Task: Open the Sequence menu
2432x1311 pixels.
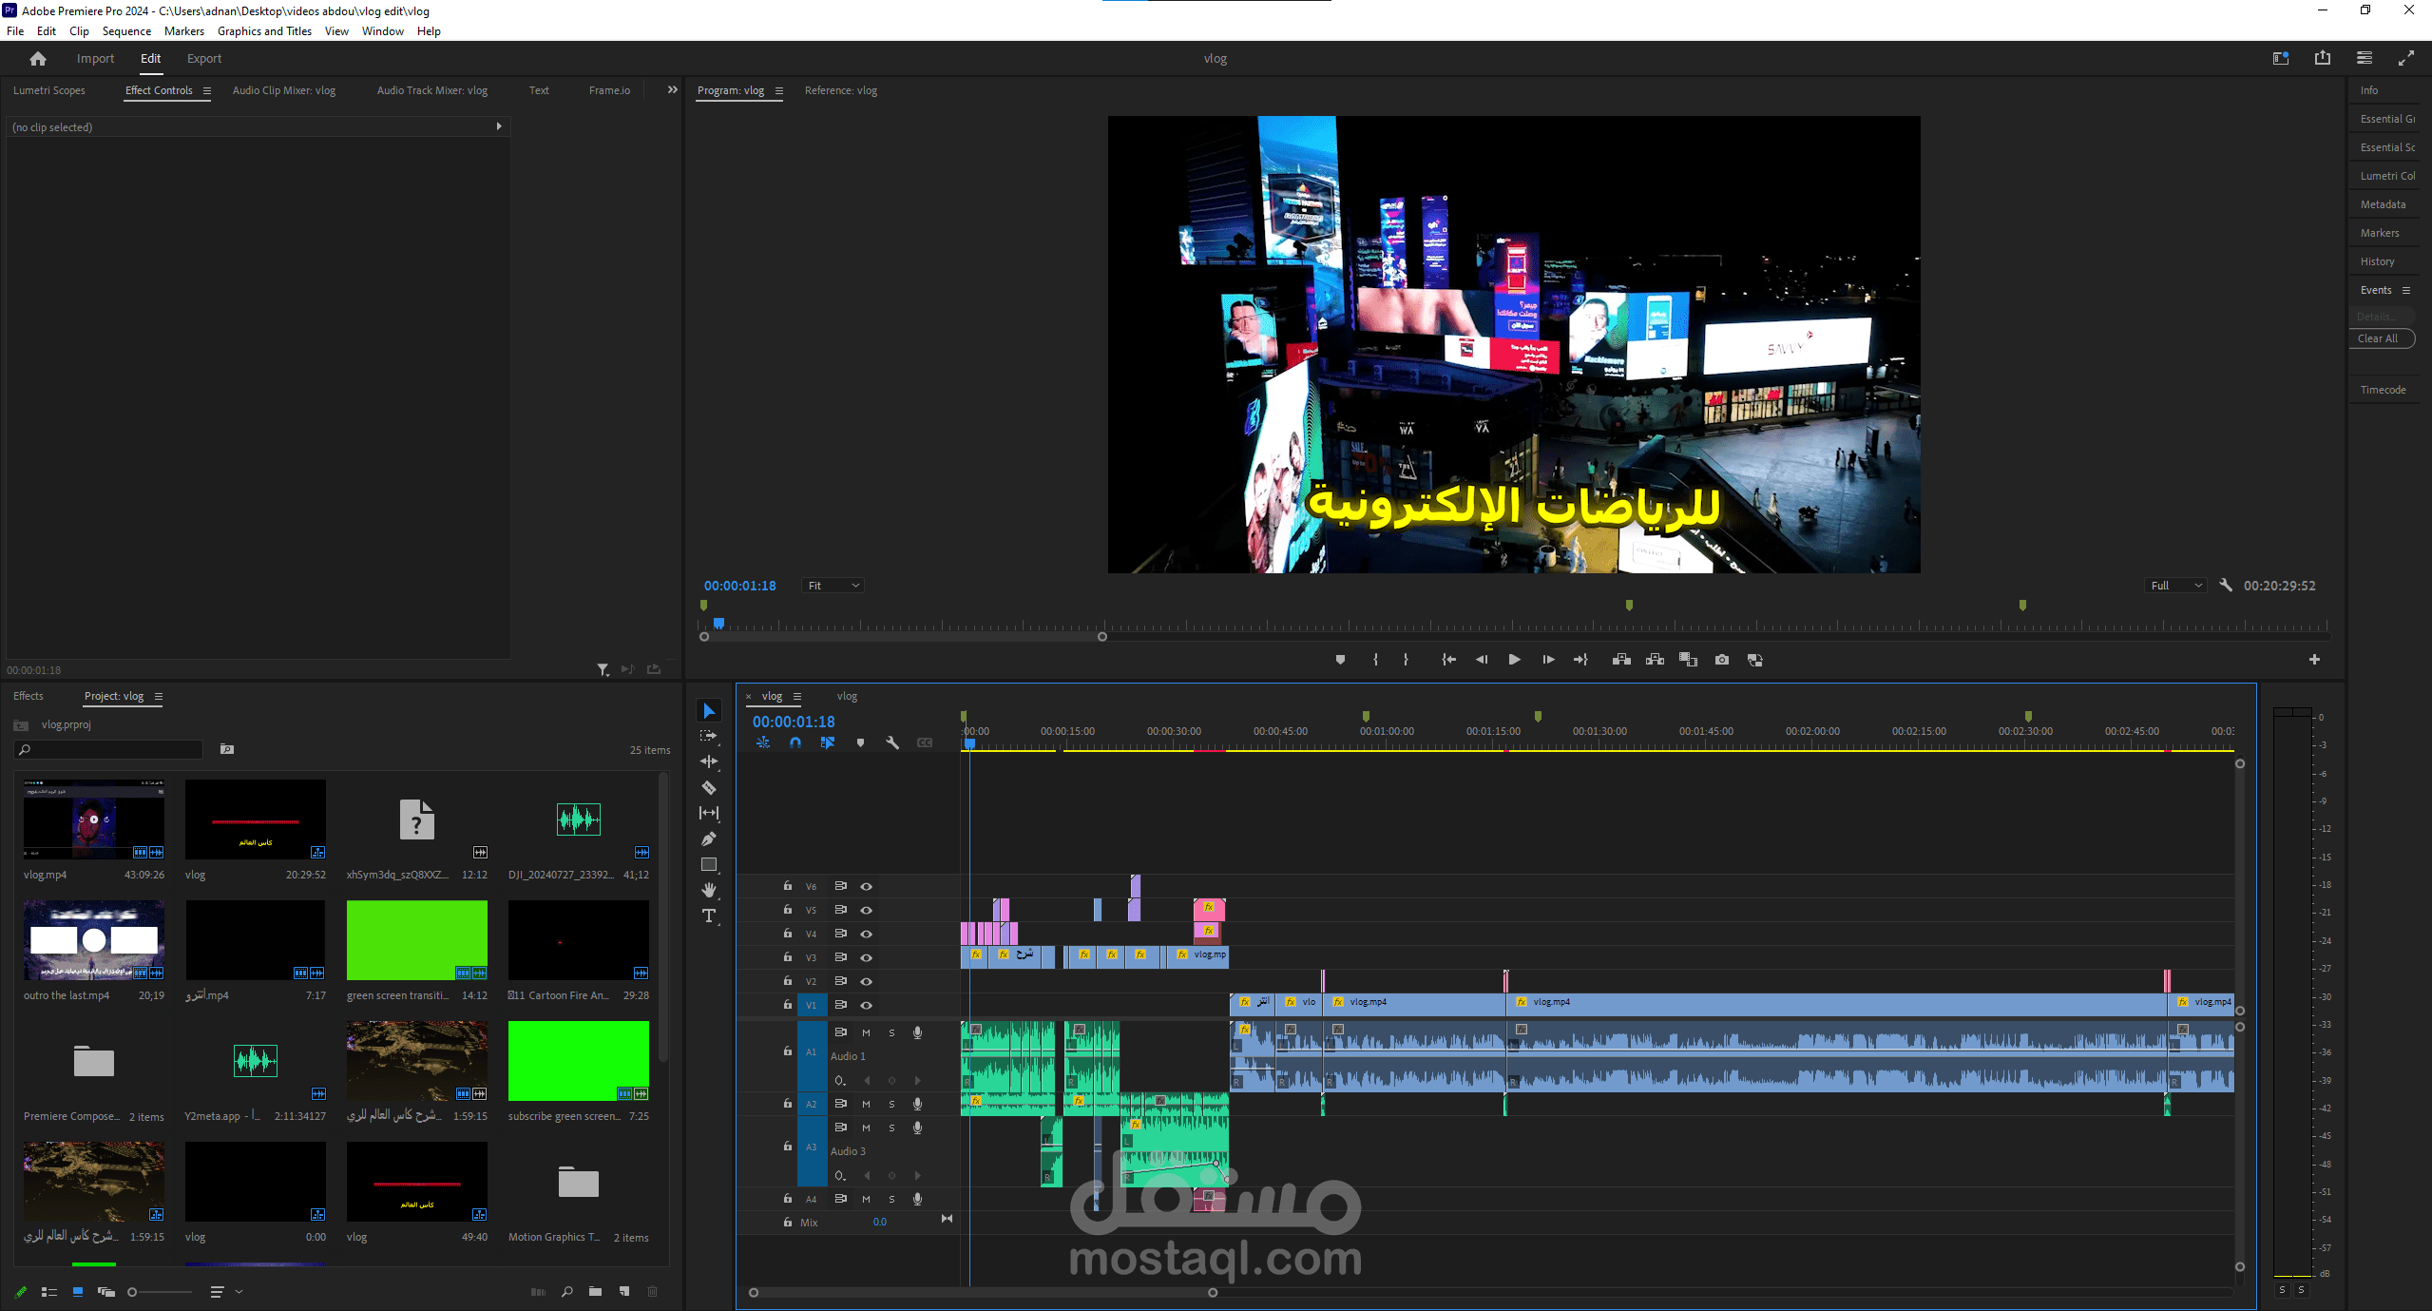Action: click(126, 31)
